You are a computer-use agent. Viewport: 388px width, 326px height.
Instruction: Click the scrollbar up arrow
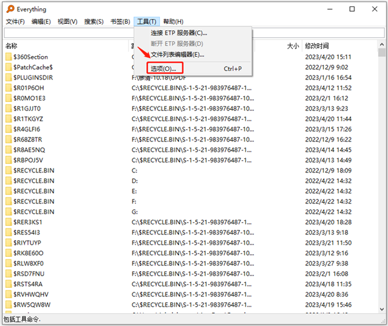382,45
